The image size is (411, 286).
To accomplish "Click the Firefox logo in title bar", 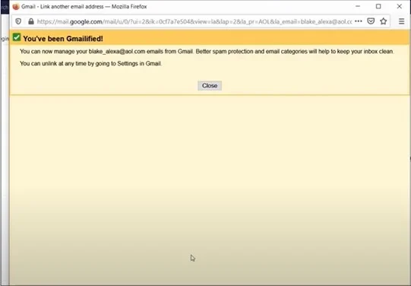I will click(x=16, y=6).
